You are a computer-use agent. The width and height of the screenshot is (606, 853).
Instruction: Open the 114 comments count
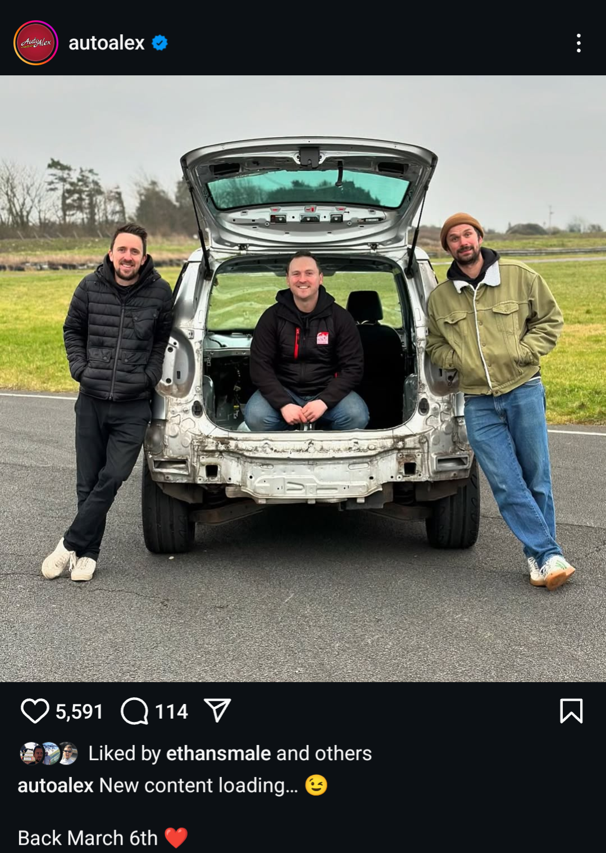(x=171, y=712)
